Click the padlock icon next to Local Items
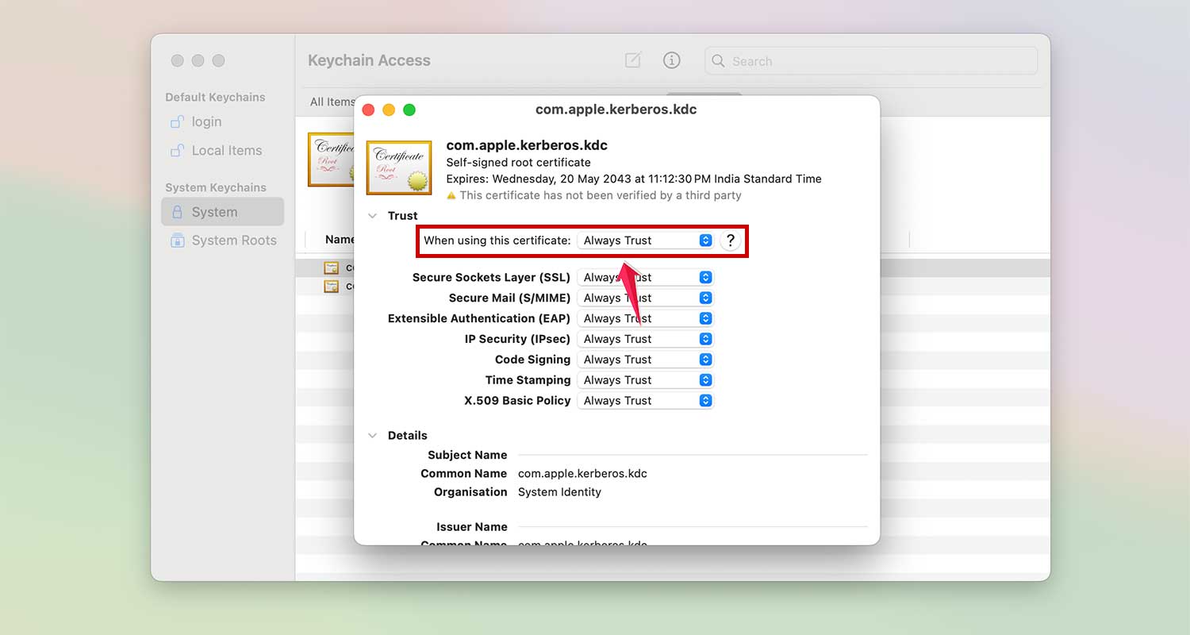Screen dimensions: 1190x635 177,150
